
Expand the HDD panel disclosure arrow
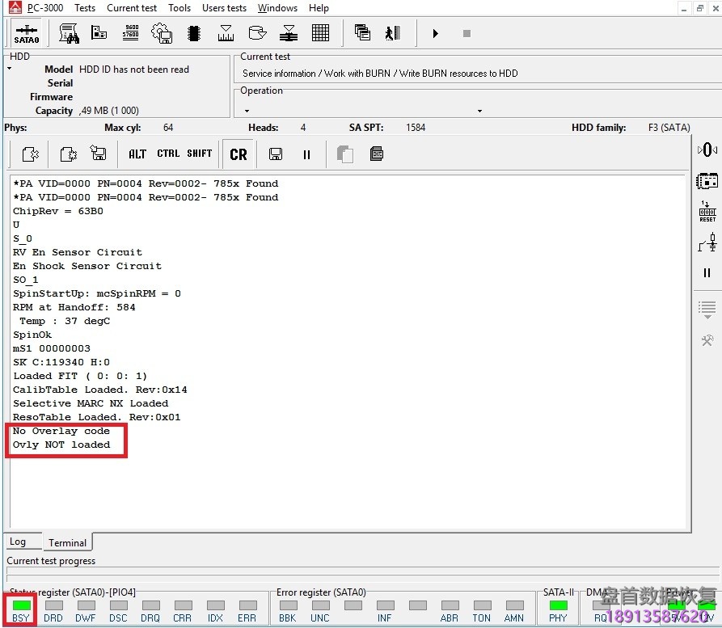(x=10, y=69)
